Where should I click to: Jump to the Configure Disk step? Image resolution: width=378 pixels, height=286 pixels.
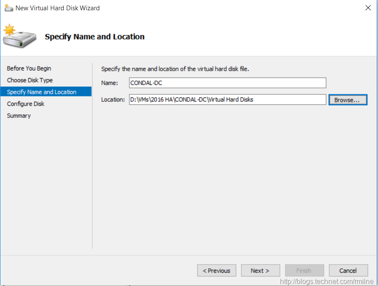click(x=25, y=104)
